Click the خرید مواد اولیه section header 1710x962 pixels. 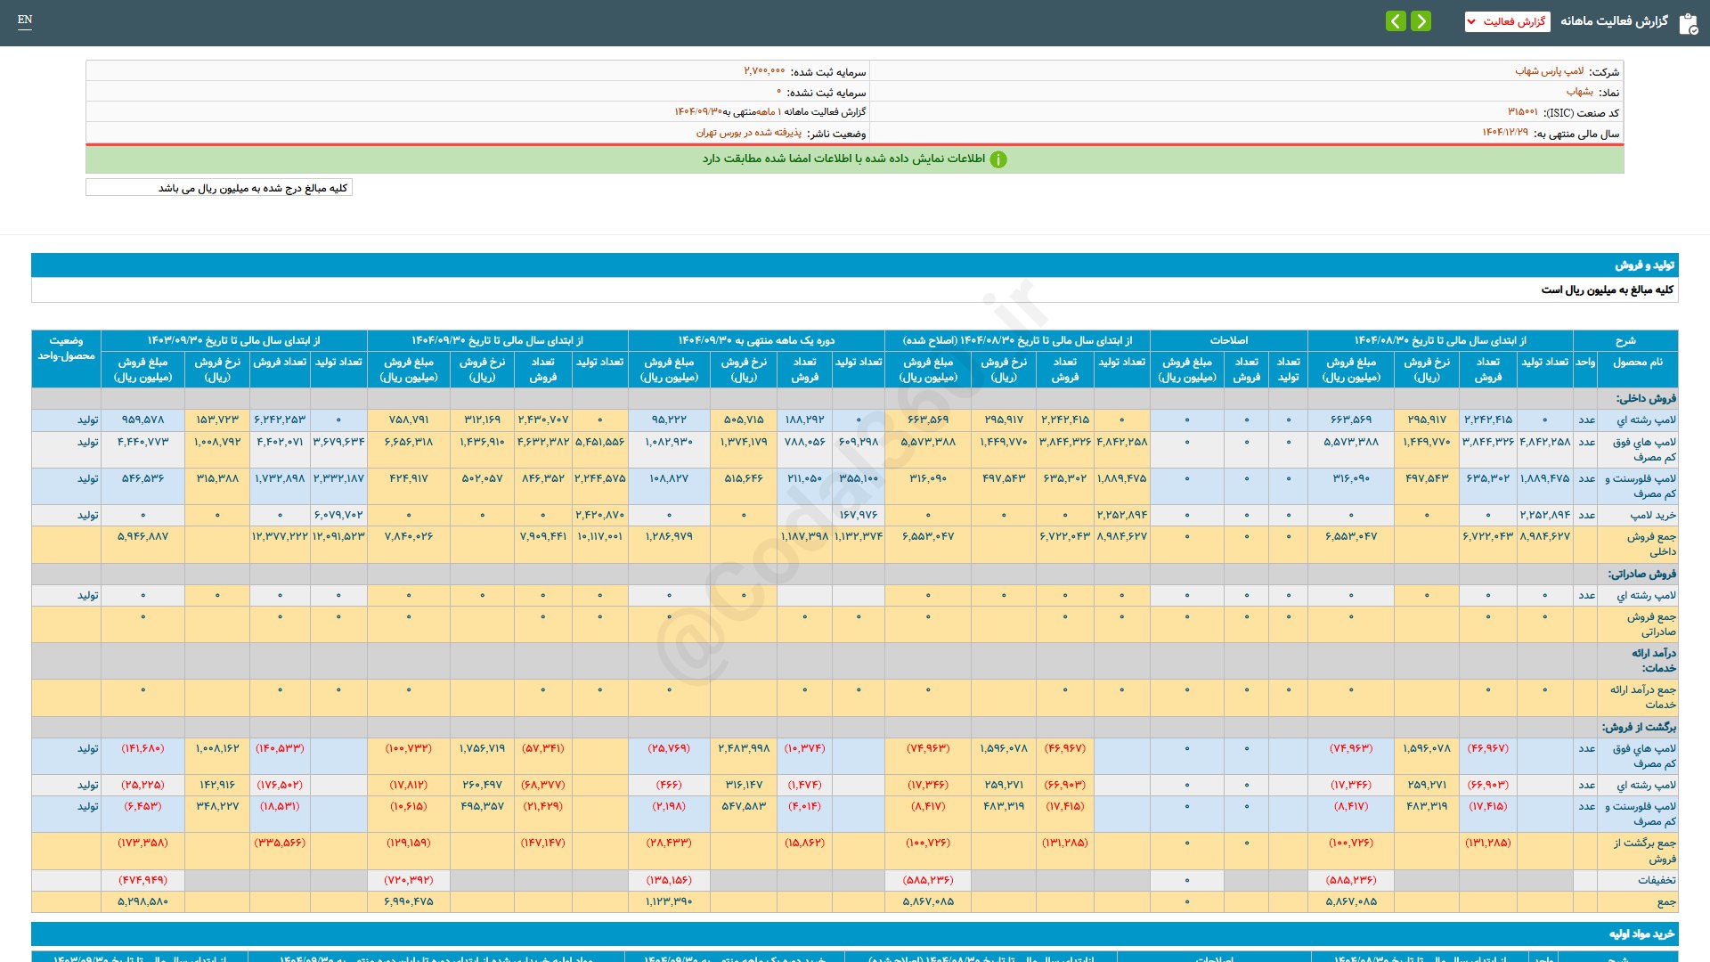pos(1641,933)
